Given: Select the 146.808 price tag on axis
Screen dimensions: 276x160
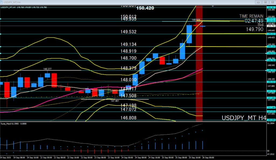Looking at the screenshot, I should (x=270, y=120).
